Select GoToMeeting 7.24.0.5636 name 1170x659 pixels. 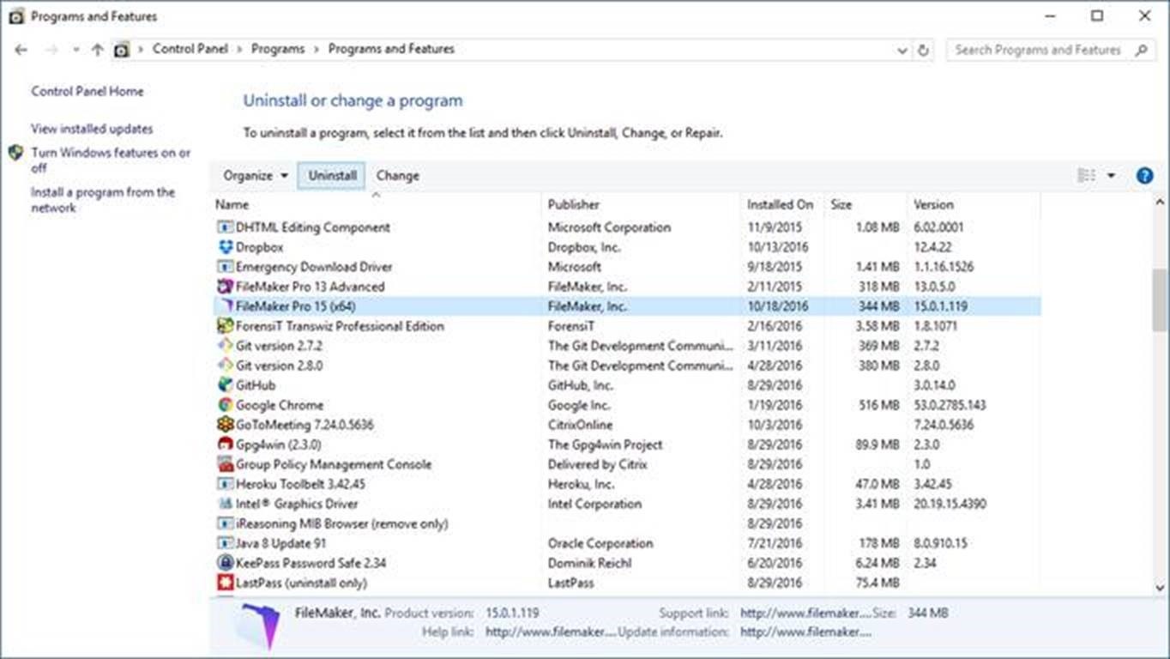305,425
